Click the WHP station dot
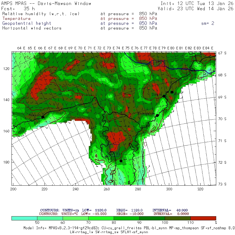Image resolution: width=235 pixels, height=235 pixels. point(172,92)
